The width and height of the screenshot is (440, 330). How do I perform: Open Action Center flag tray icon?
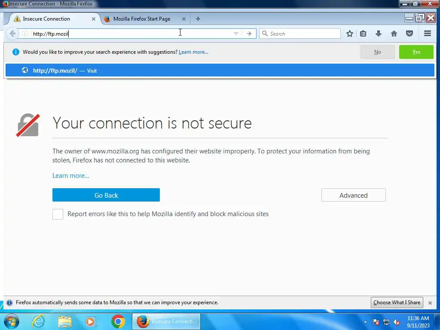[376, 322]
